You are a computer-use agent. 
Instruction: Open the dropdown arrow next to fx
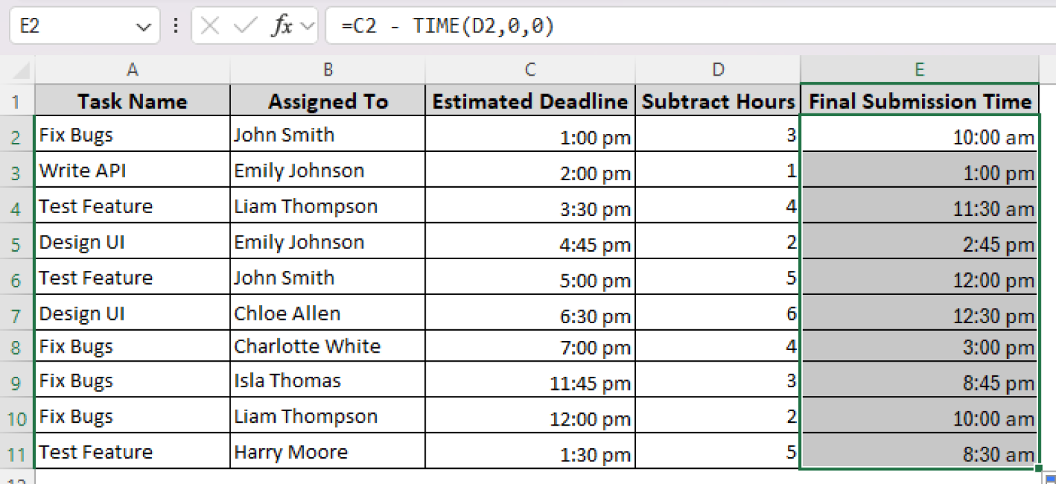[307, 25]
